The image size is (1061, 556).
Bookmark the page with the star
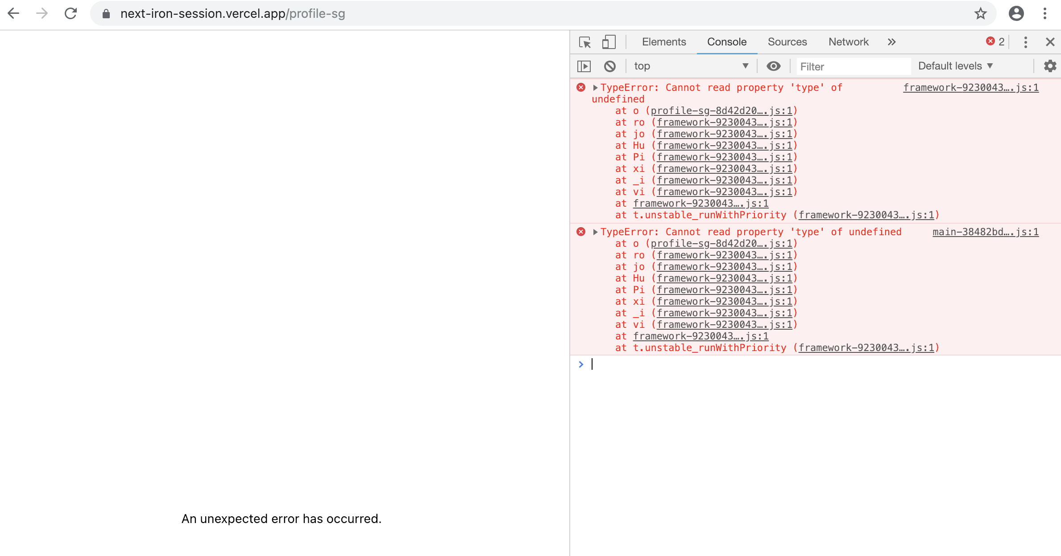click(x=980, y=13)
